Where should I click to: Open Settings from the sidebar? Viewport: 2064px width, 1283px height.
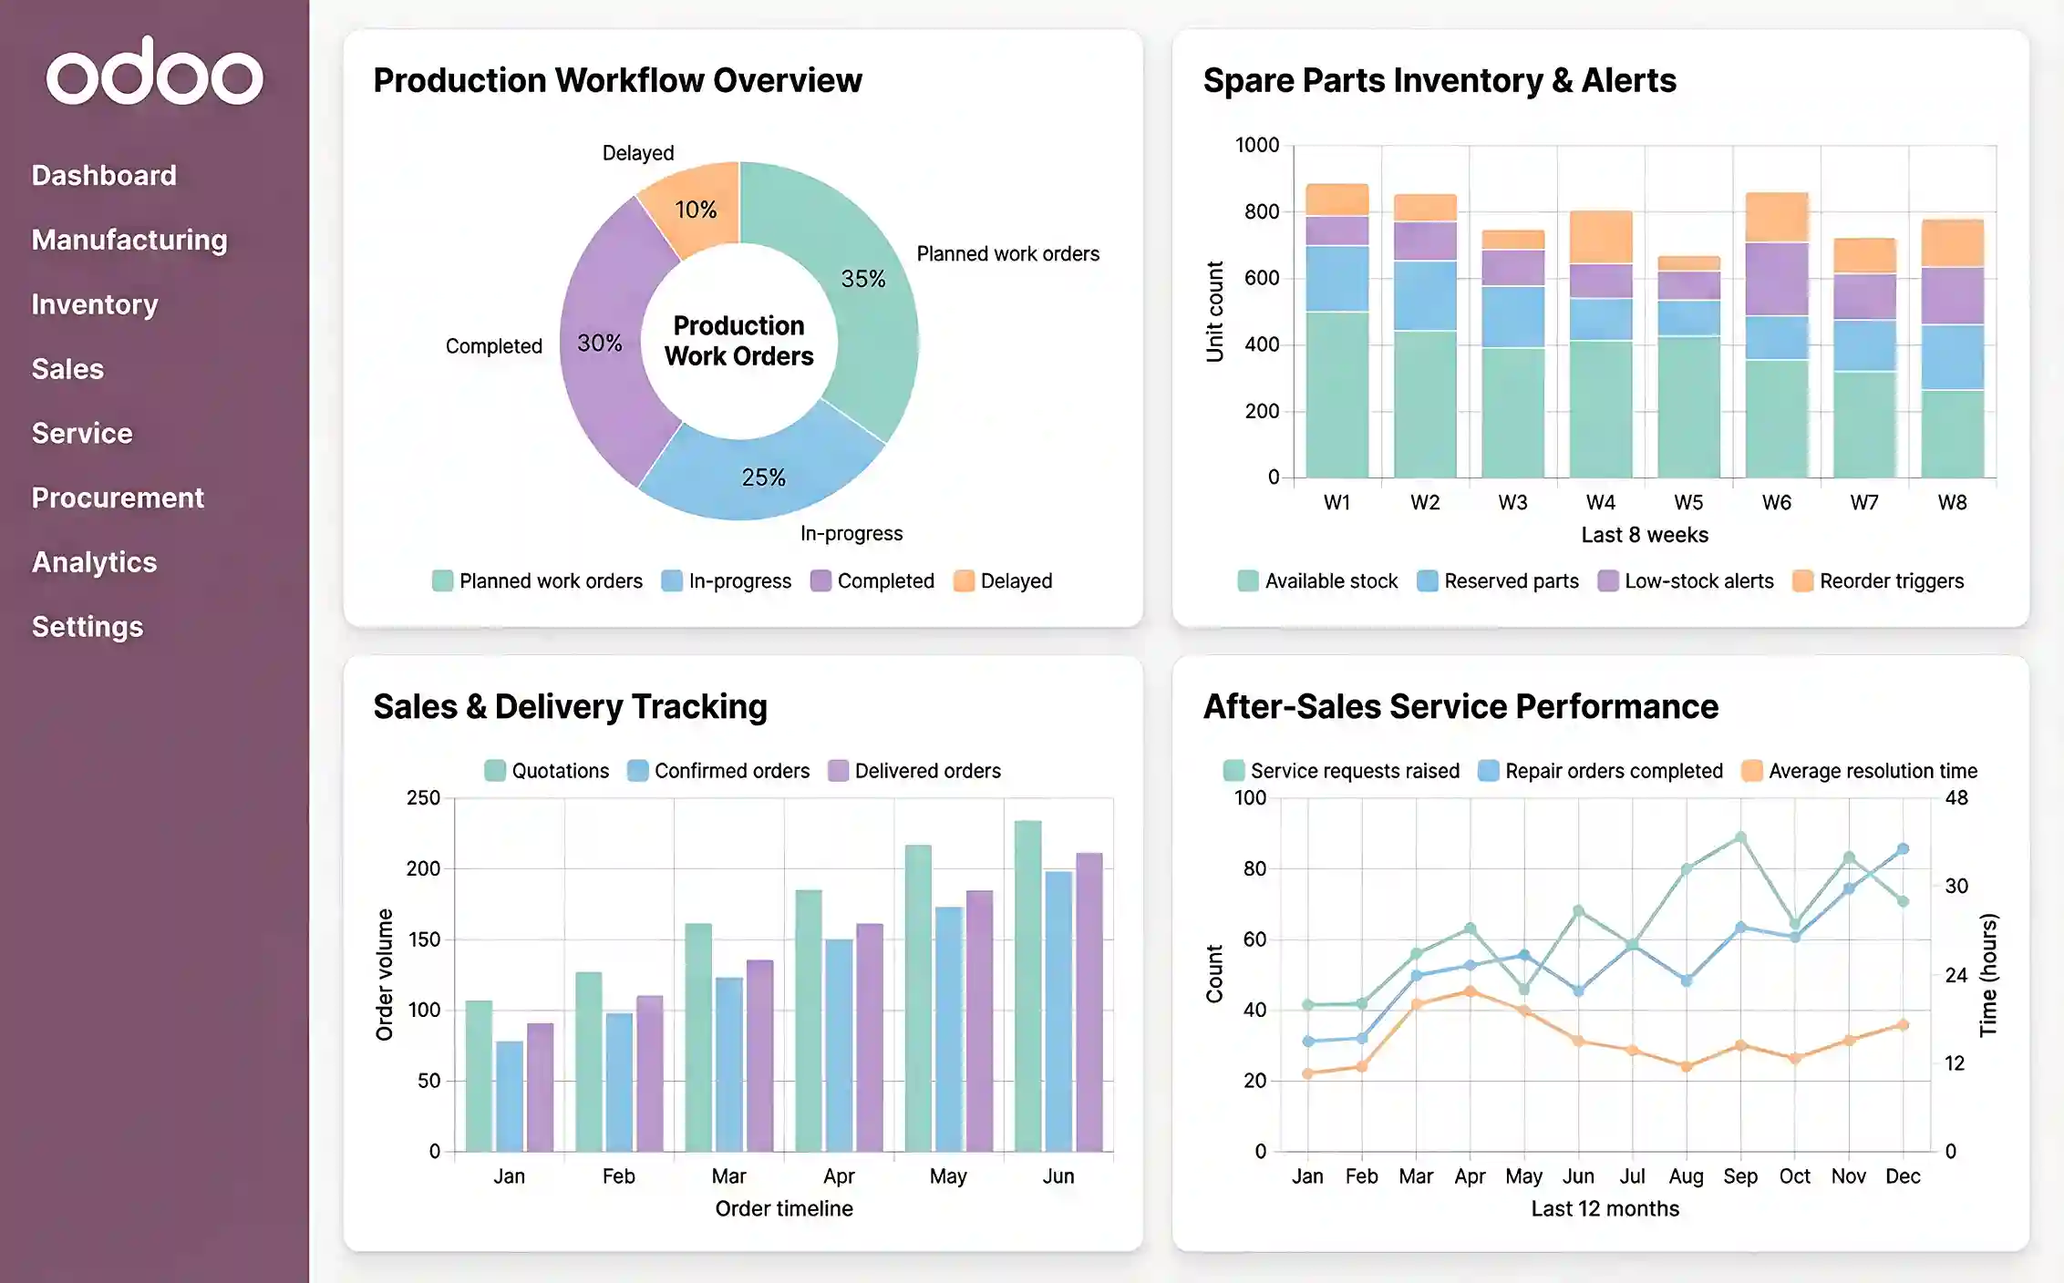pos(87,627)
